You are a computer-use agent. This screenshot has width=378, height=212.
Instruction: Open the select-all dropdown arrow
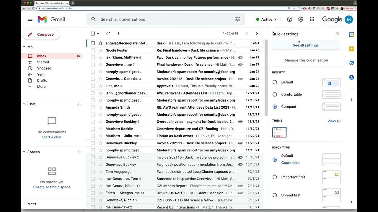pos(98,34)
